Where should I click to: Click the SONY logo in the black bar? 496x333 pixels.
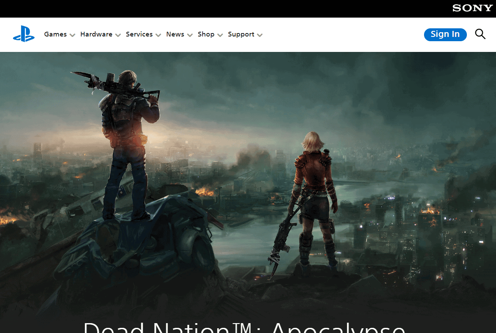pos(472,8)
